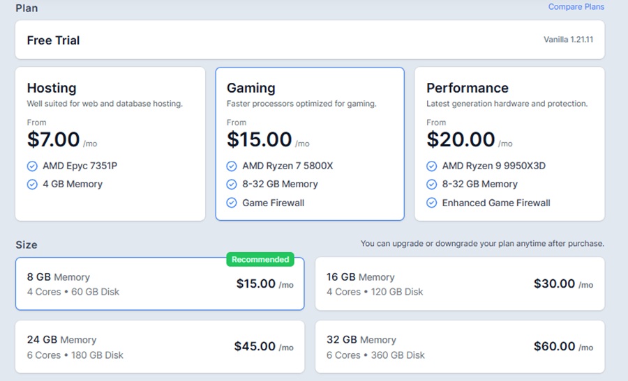Select the Free Trial plan row

310,40
